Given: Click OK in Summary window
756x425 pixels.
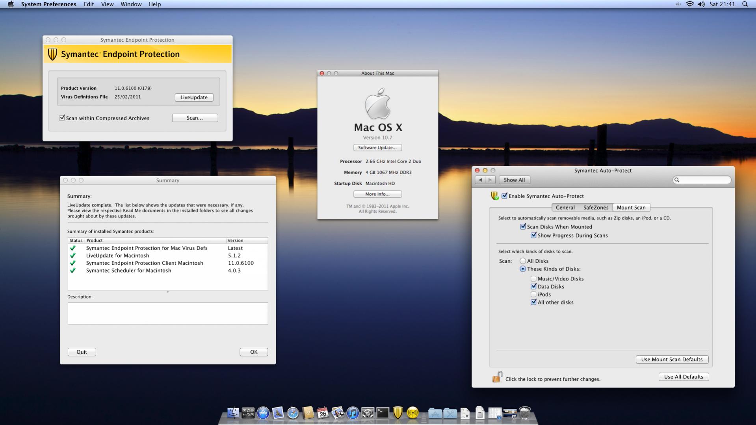Looking at the screenshot, I should 254,352.
